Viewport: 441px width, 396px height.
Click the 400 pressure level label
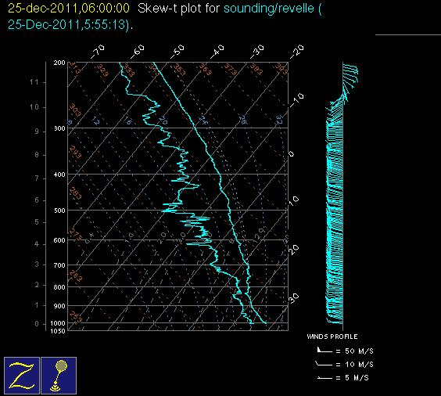(x=59, y=175)
